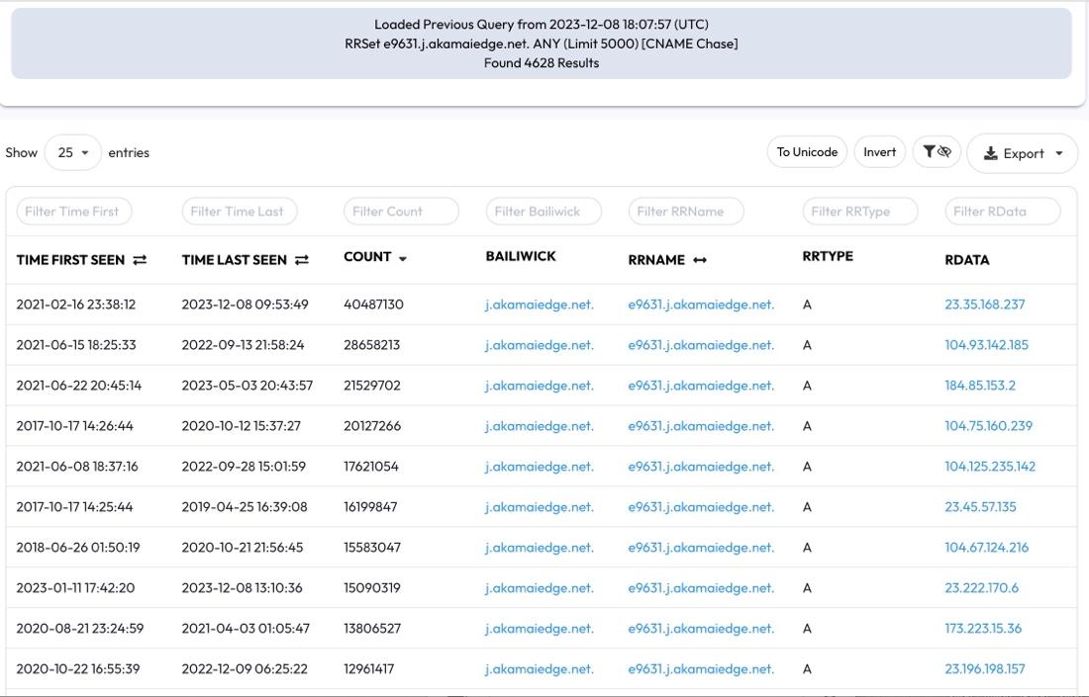Screen dimensions: 1089x697
Task: Click the RData link 23.222.170.6
Action: pos(981,586)
